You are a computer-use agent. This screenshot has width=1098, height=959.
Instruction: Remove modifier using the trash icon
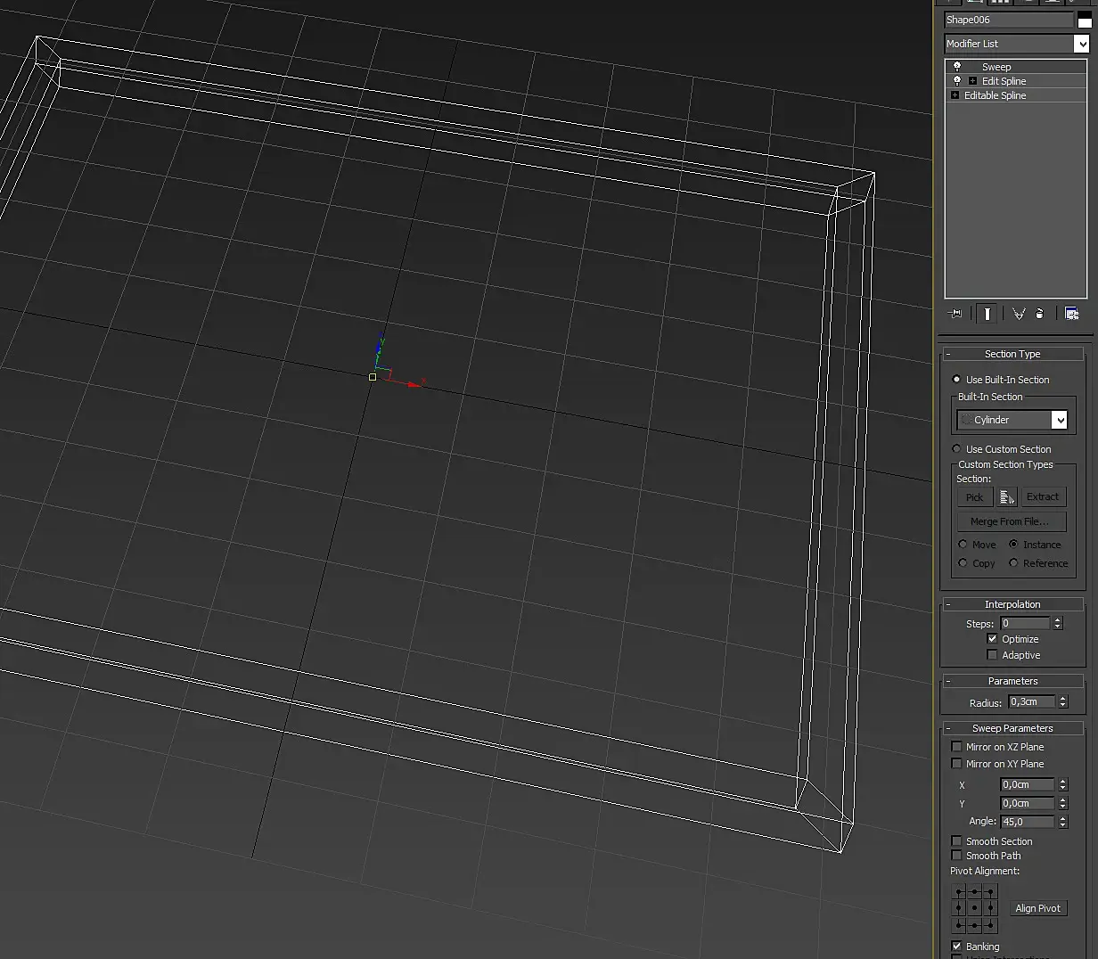coord(1040,314)
